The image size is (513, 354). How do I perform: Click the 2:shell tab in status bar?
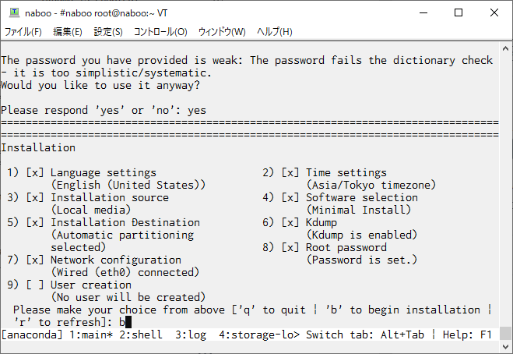pyautogui.click(x=141, y=335)
